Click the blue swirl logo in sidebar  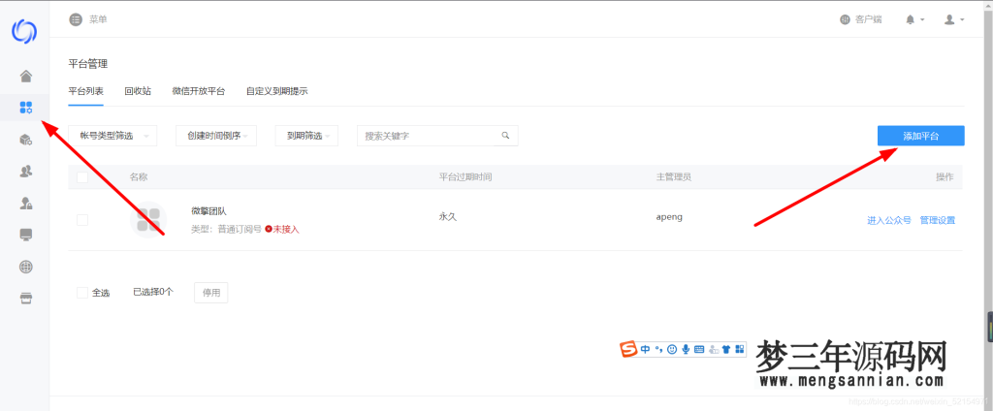pos(24,32)
